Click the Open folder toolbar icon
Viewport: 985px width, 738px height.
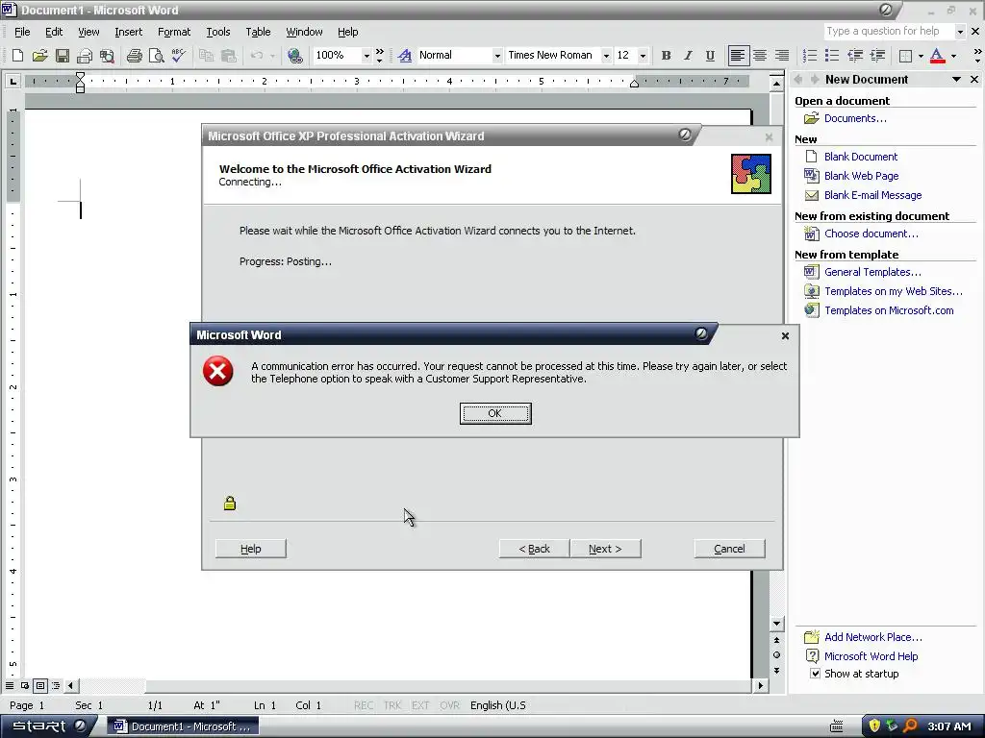coord(39,56)
